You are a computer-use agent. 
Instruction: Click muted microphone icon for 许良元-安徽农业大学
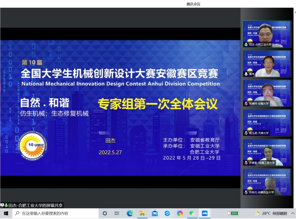(x=246, y=192)
